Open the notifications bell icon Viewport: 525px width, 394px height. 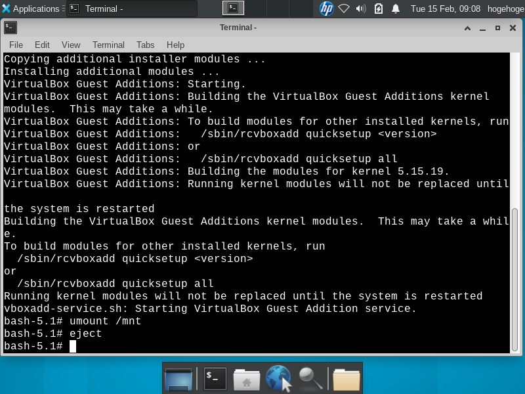[x=396, y=9]
